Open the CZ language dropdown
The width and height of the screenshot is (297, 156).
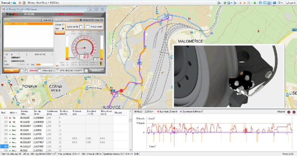click(x=280, y=2)
